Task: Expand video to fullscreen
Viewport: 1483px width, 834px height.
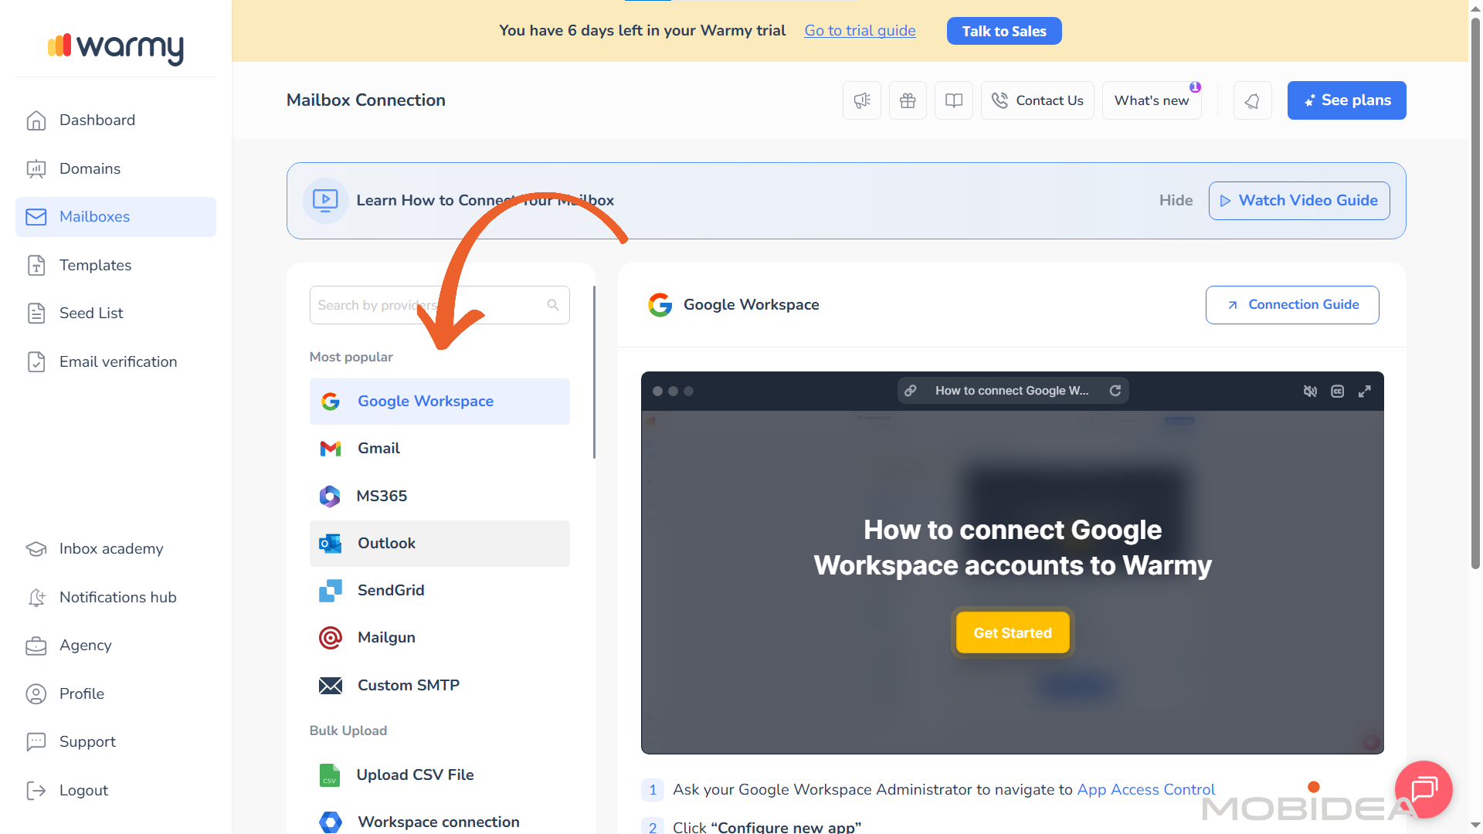Action: point(1365,392)
